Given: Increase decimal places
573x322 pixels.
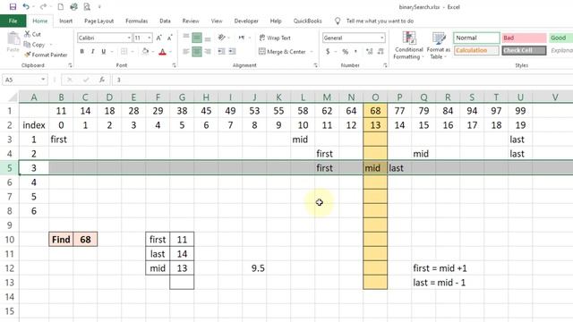Looking at the screenshot, I should pos(370,52).
